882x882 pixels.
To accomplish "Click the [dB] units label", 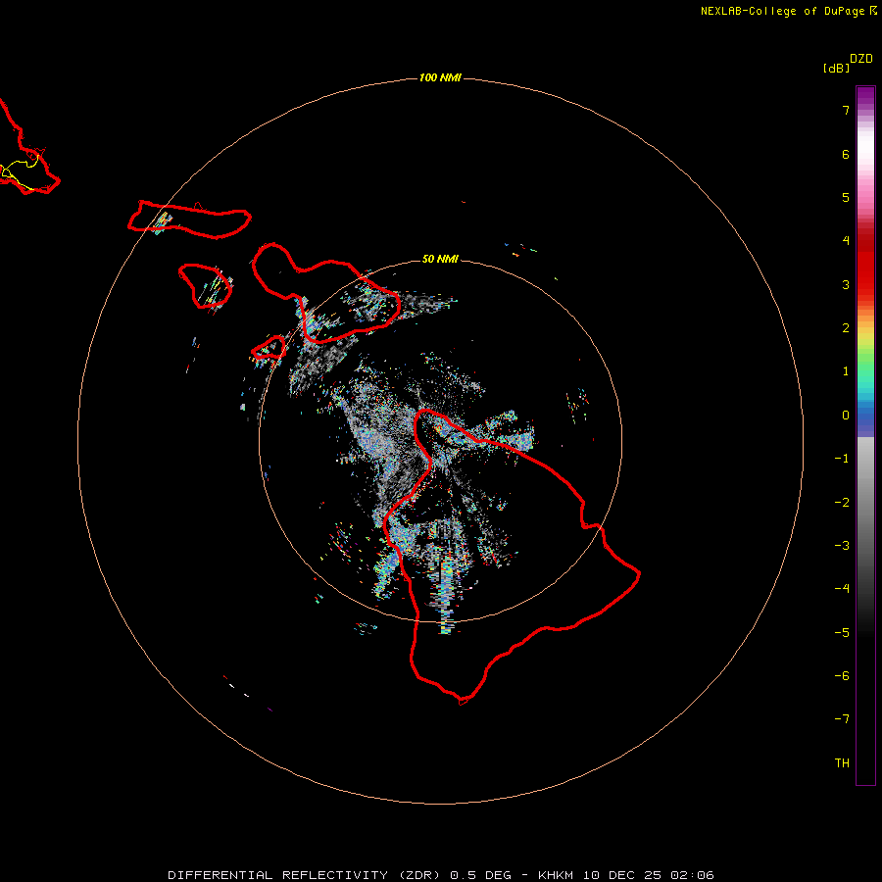I will pos(836,69).
